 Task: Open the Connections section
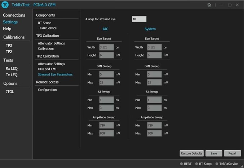click(x=14, y=15)
